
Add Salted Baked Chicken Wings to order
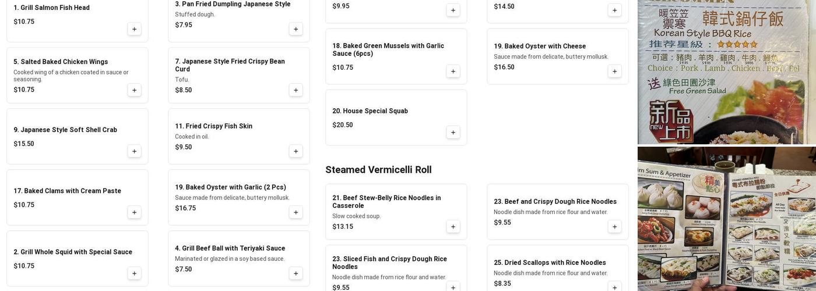click(134, 90)
